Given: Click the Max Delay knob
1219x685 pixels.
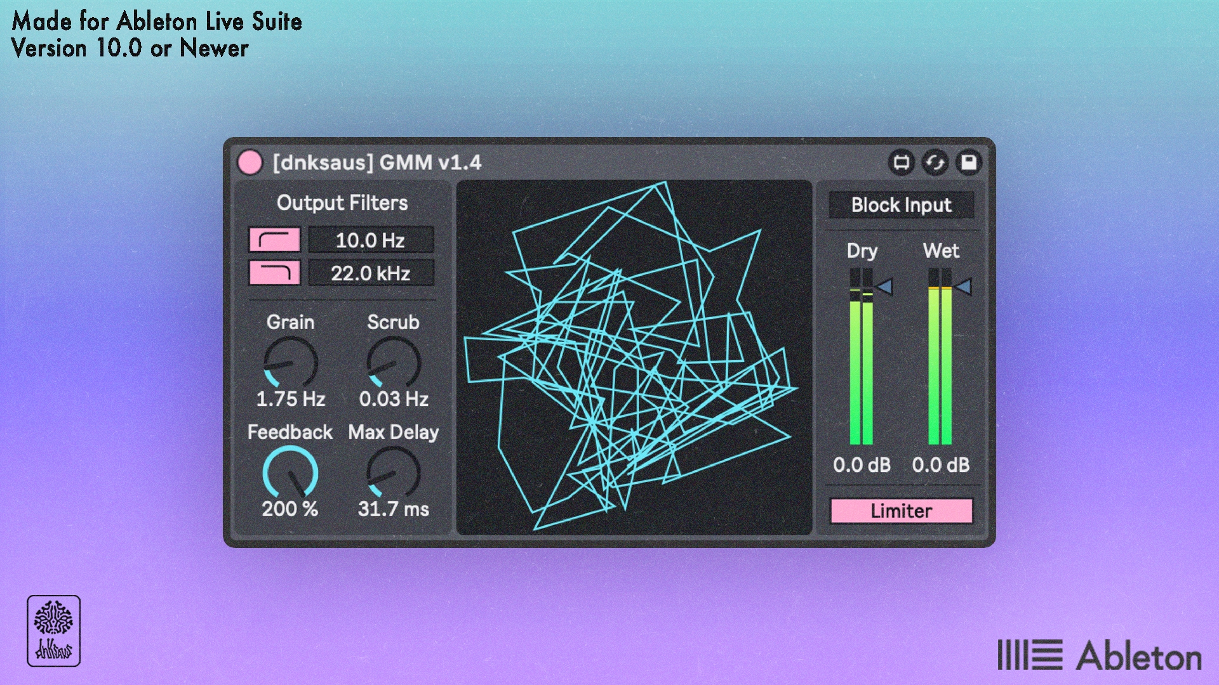Looking at the screenshot, I should coord(394,472).
